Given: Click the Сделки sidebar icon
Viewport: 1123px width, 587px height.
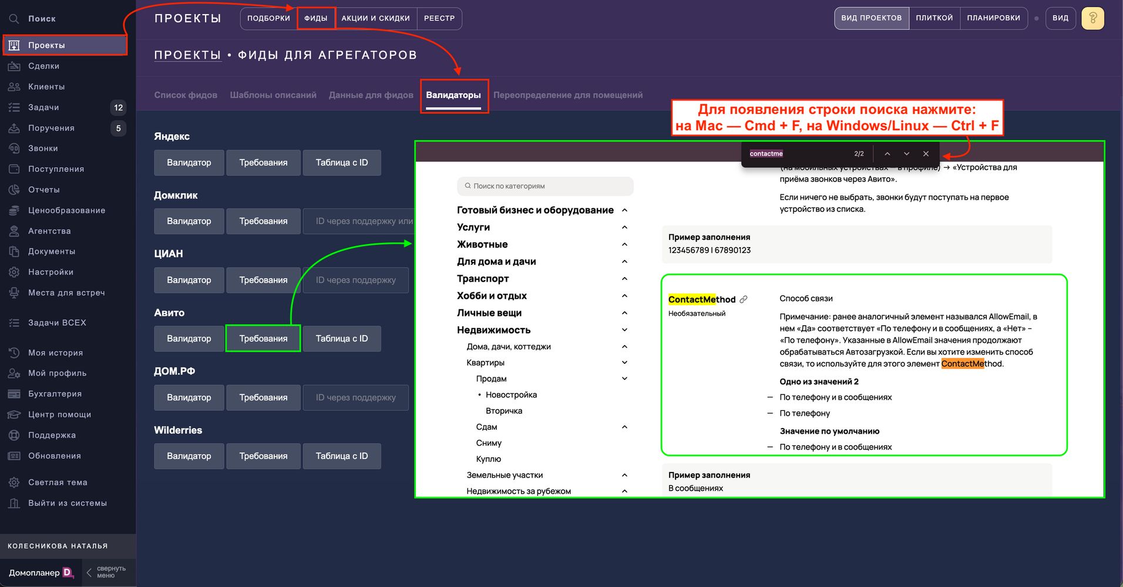Looking at the screenshot, I should pos(14,66).
